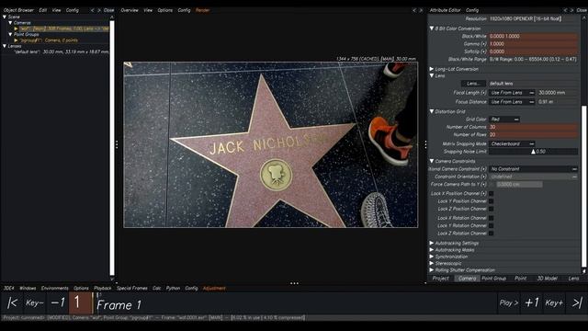This screenshot has width=588, height=331.
Task: Click the Snapping Noise Limit slider
Action: (533, 152)
